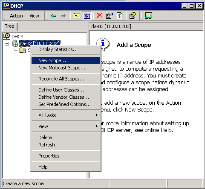Click the da-02 [10.0.0.202] pane header
The width and height of the screenshot is (205, 189).
tap(146, 26)
